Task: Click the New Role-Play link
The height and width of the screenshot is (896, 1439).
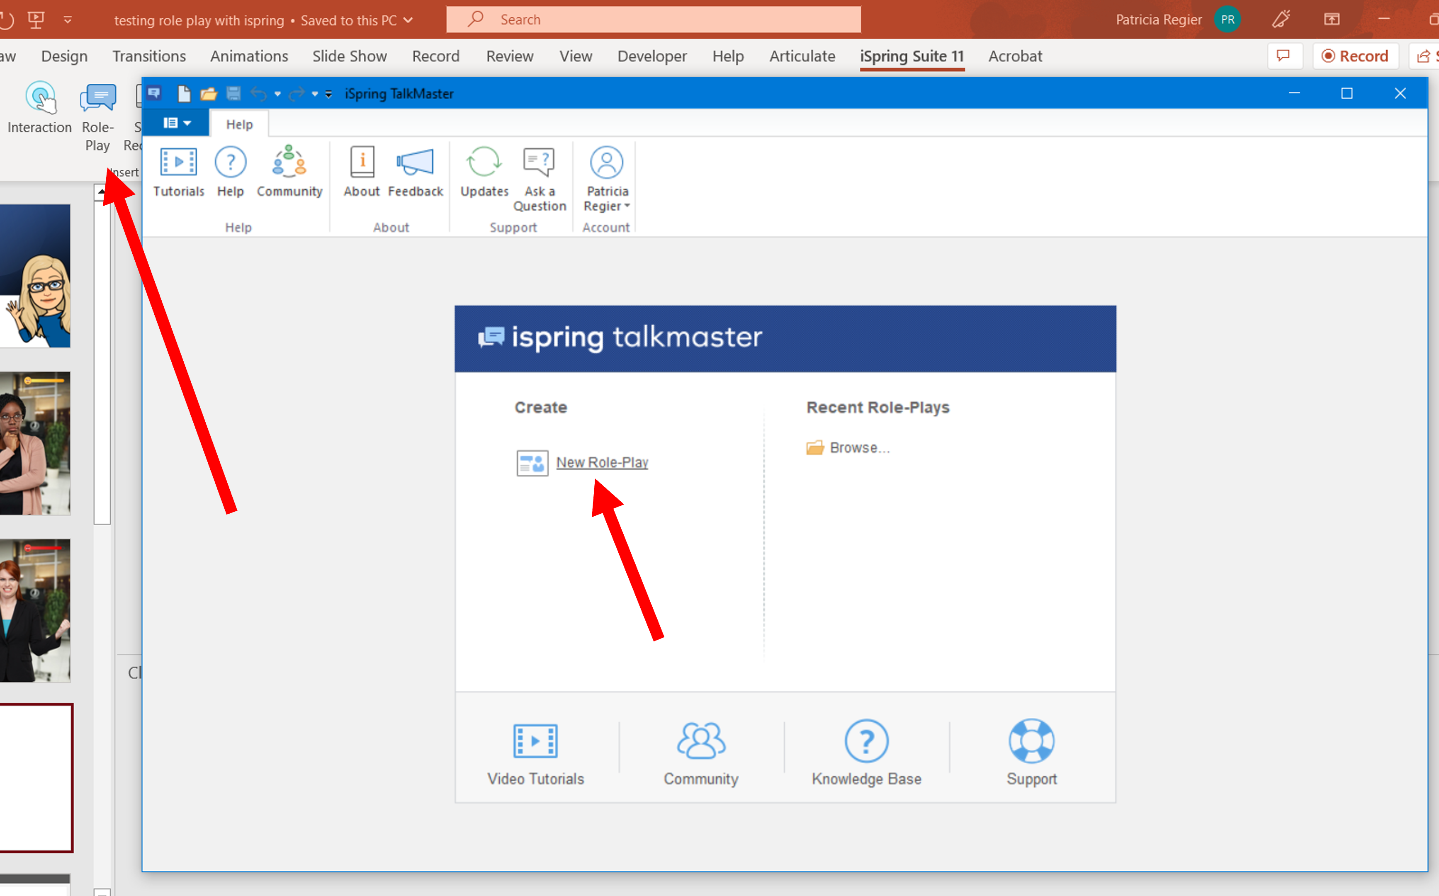Action: [602, 462]
